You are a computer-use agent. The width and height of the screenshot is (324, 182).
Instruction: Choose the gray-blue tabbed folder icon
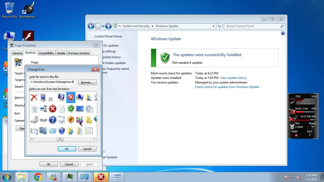pos(43,131)
